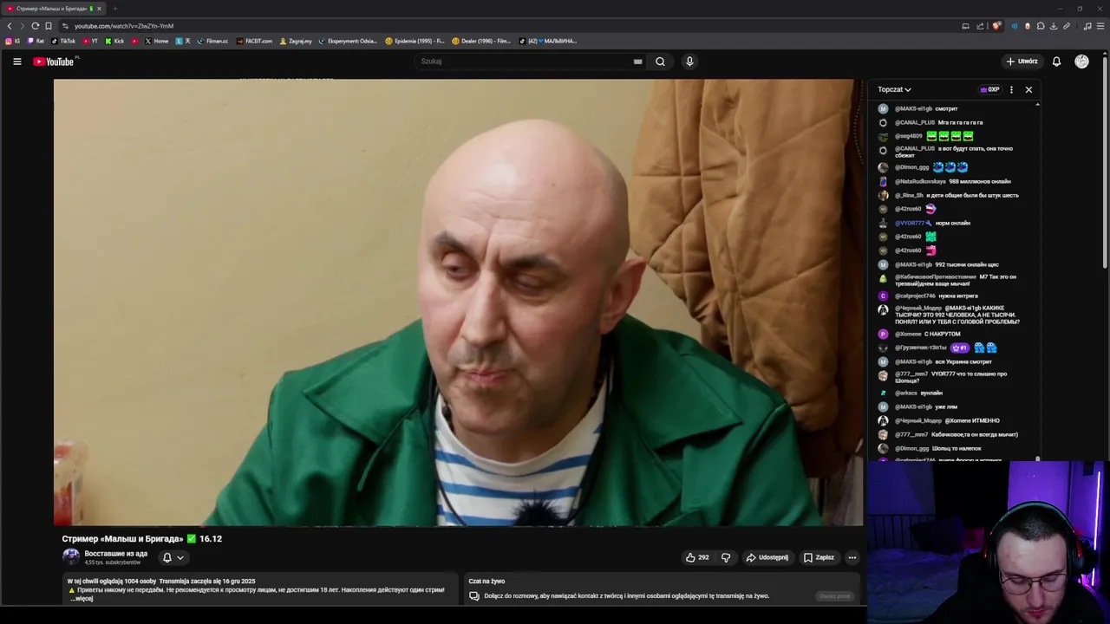Click the Udostępnij share button

coord(767,557)
